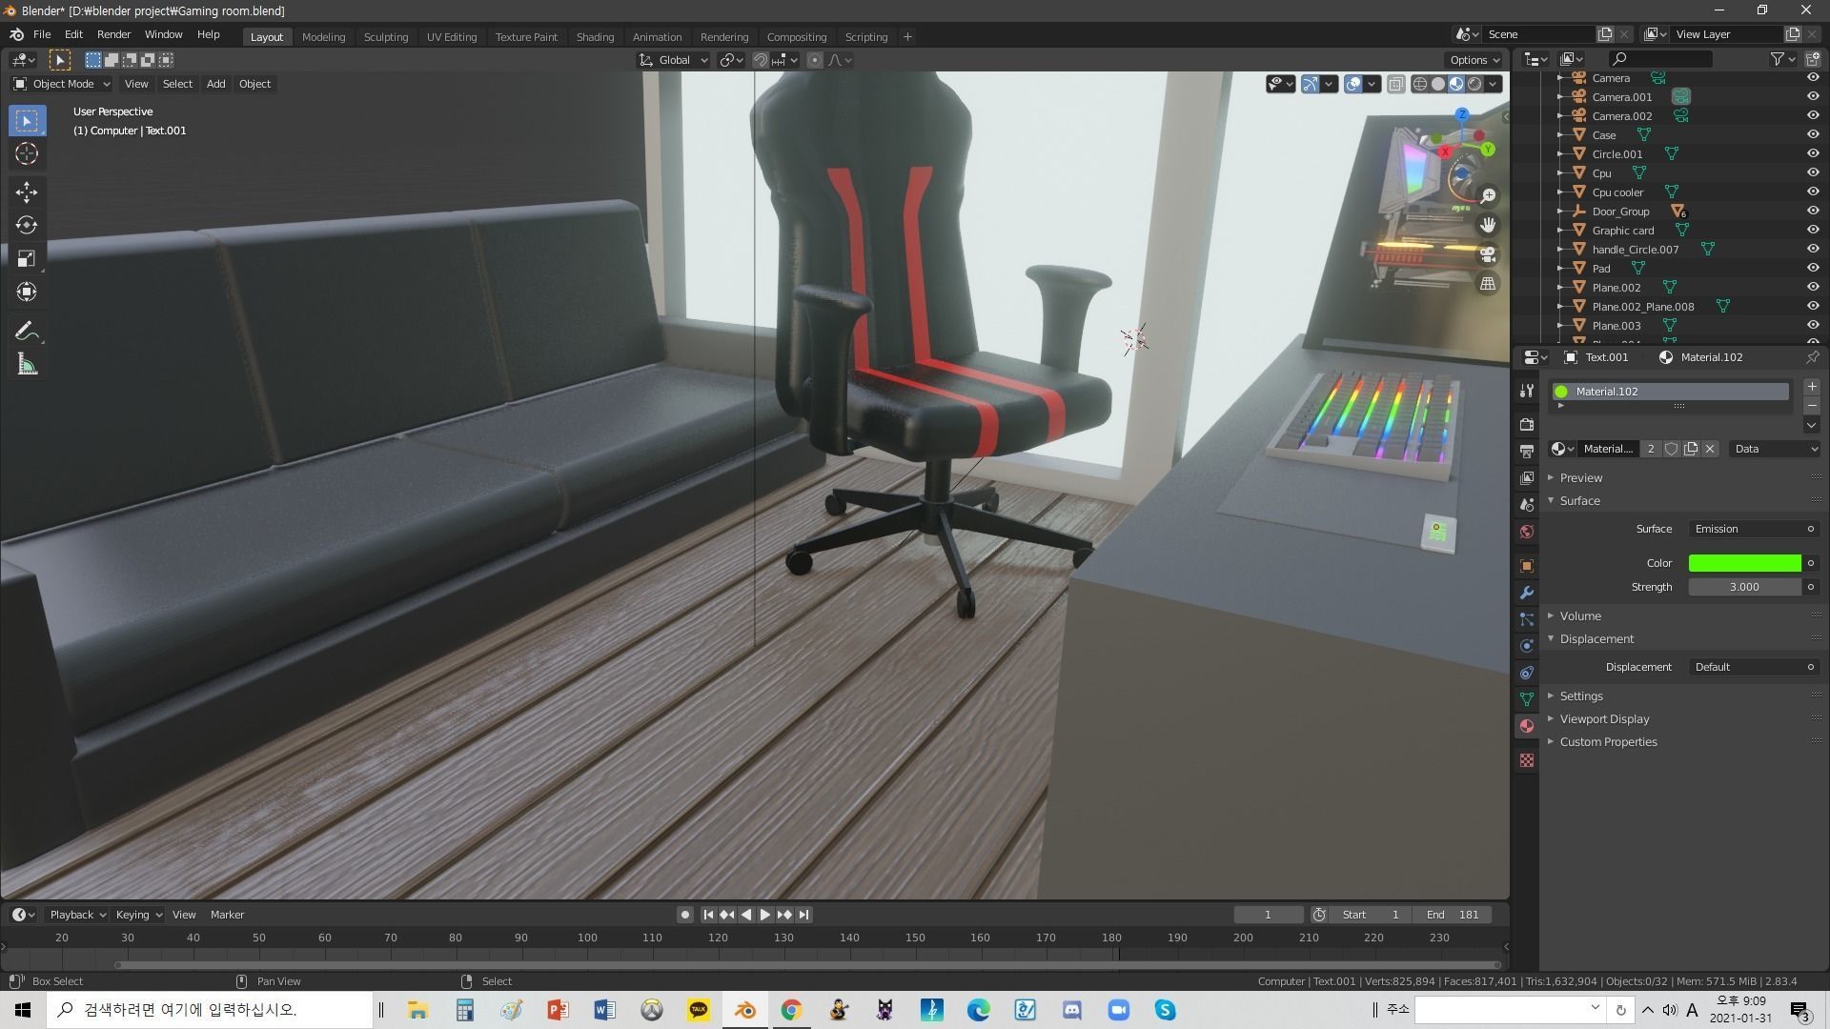
Task: Unlink Material.102 with the X icon
Action: click(1710, 449)
